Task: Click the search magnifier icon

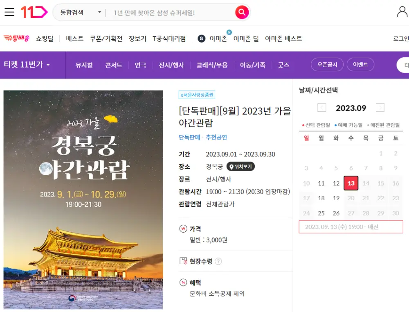Action: pos(242,12)
